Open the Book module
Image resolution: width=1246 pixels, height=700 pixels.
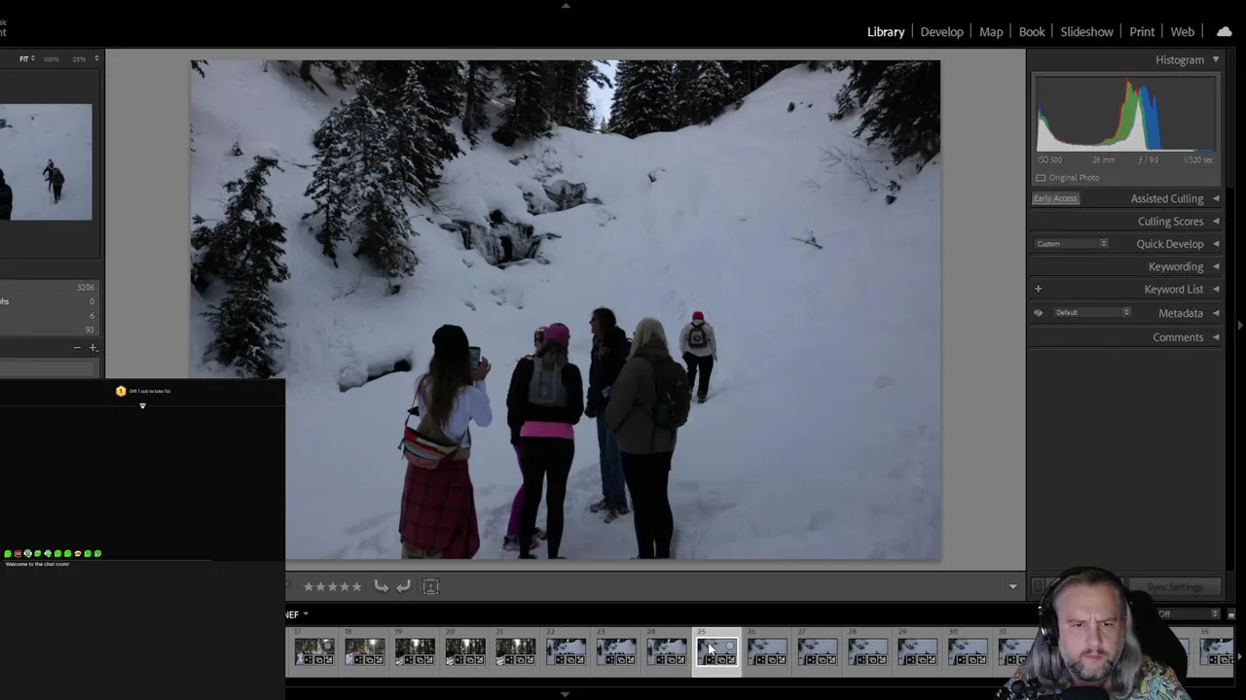pyautogui.click(x=1032, y=32)
